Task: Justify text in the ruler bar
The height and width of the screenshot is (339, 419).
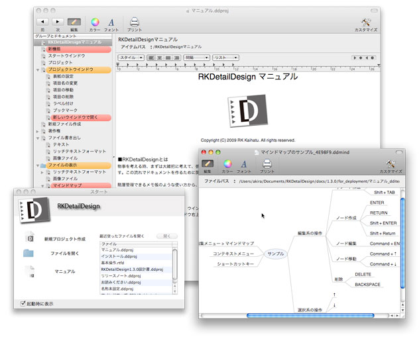Action: click(x=168, y=58)
